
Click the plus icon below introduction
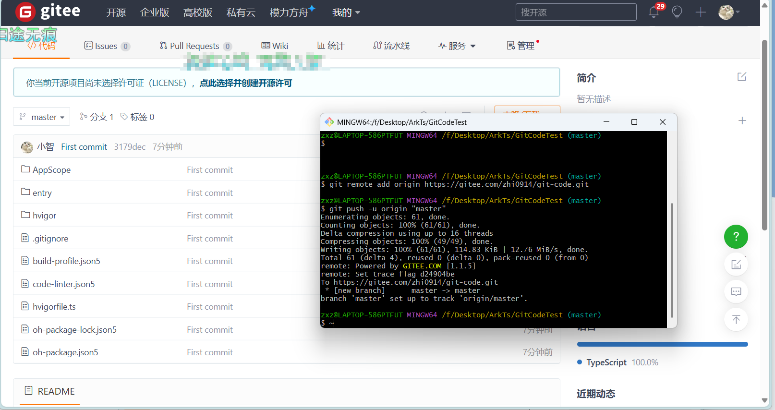click(742, 121)
